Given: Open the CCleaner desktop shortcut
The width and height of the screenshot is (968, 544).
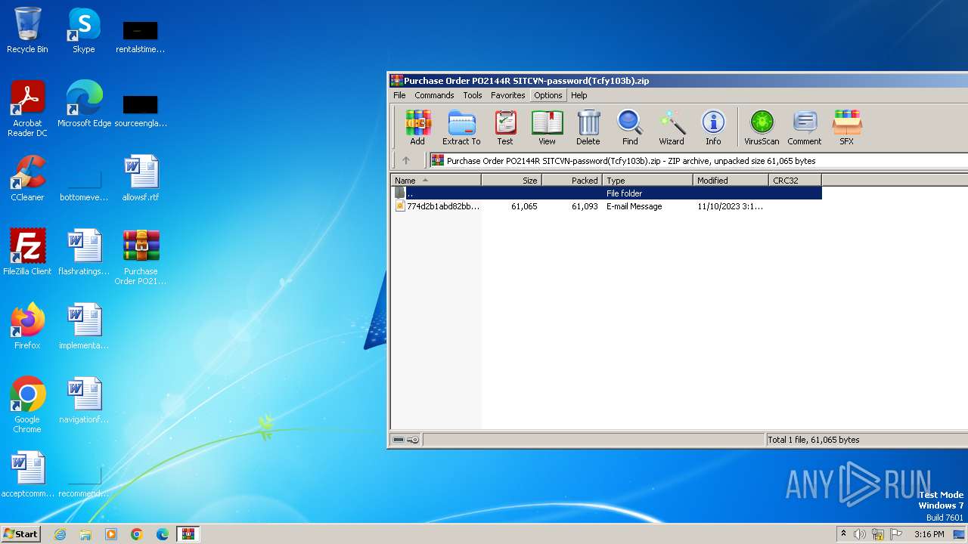Looking at the screenshot, I should (x=27, y=178).
